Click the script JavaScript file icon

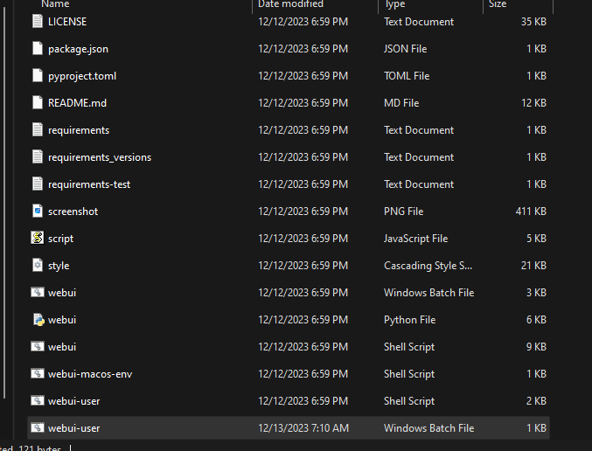pyautogui.click(x=38, y=238)
